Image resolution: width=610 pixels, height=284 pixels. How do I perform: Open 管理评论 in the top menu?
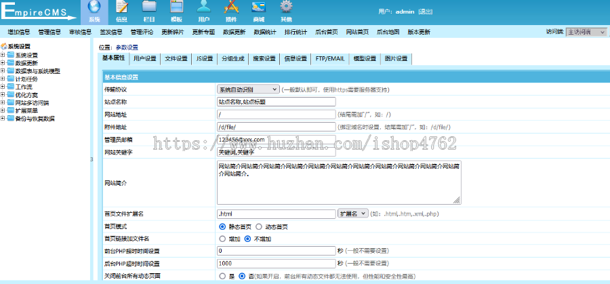[x=142, y=33]
